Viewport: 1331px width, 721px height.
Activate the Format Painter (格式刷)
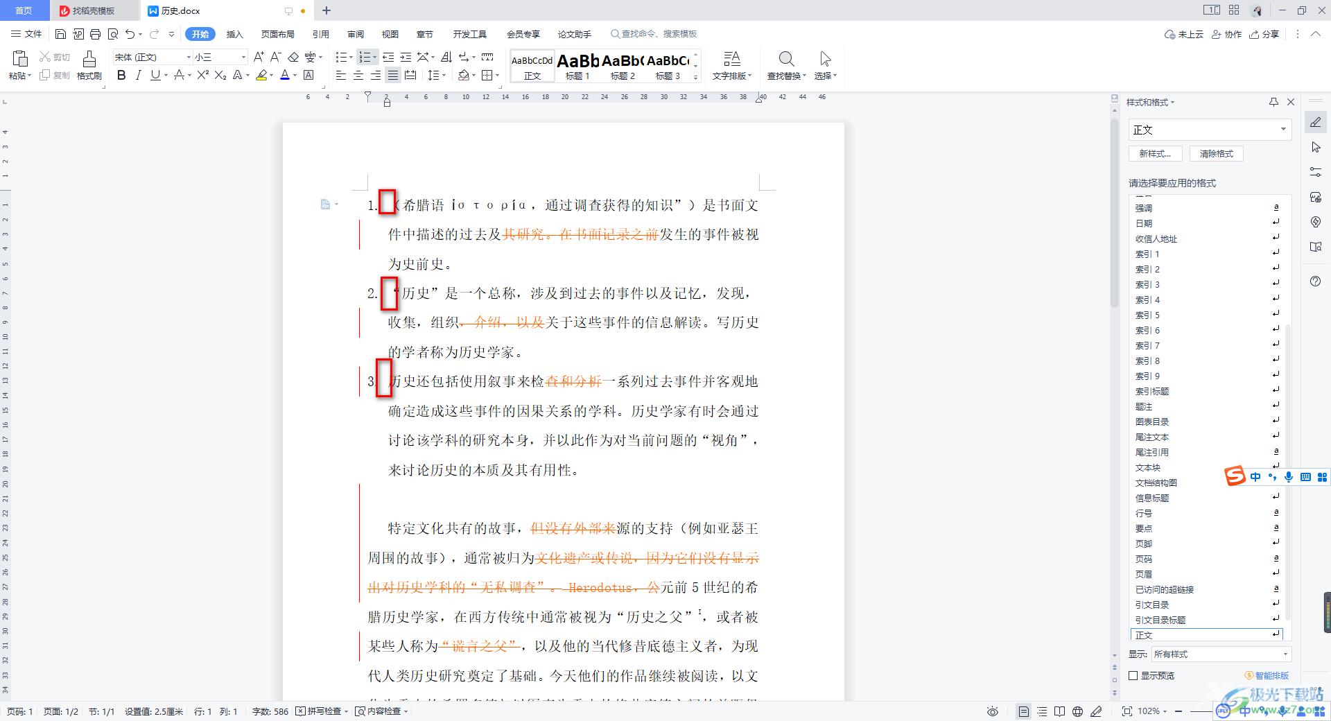coord(89,65)
